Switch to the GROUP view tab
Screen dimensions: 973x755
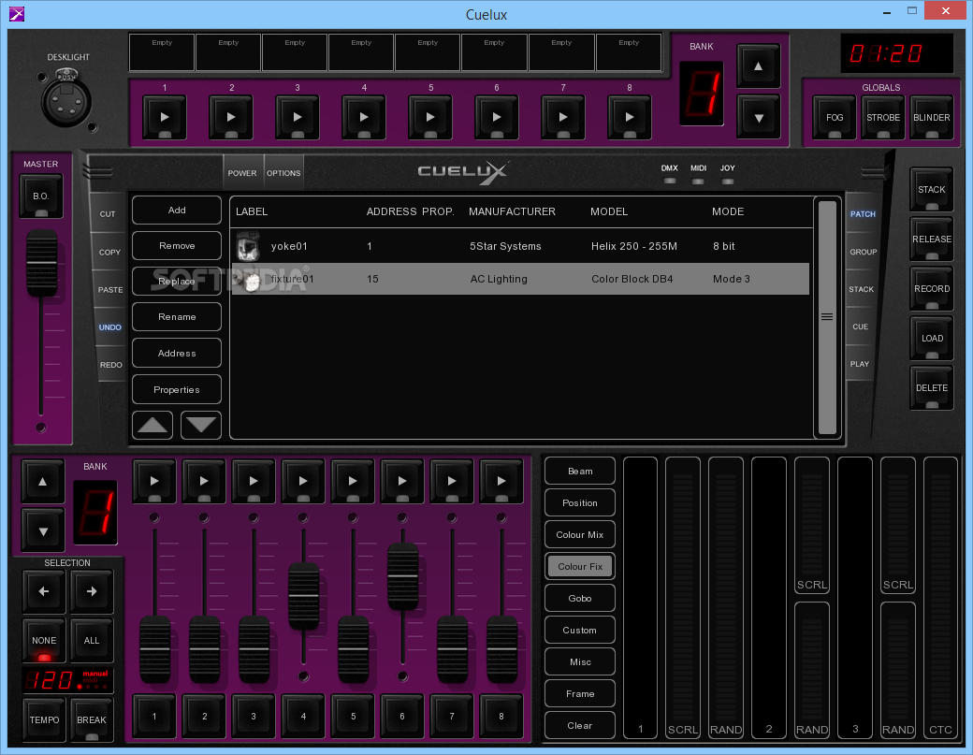click(x=864, y=252)
